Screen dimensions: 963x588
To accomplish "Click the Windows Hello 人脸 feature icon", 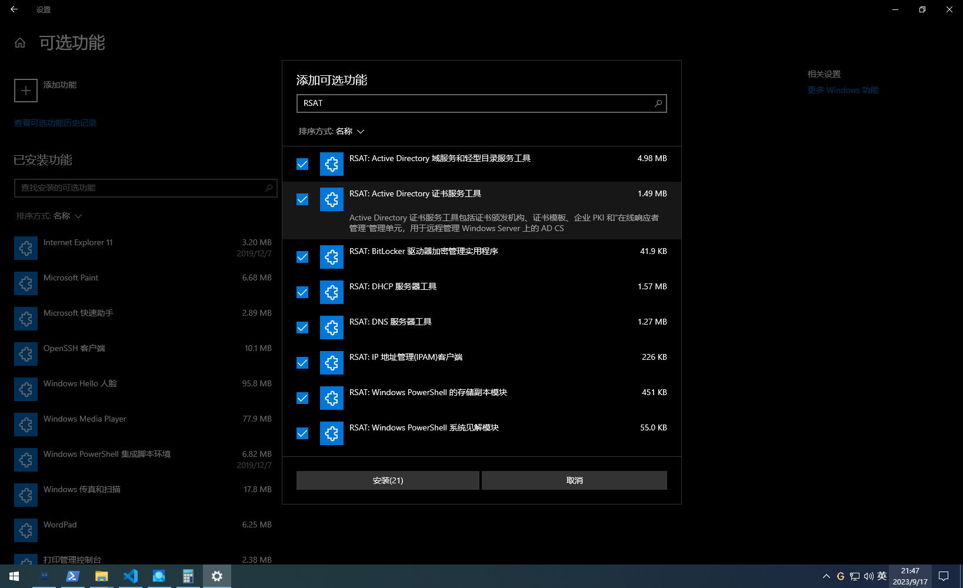I will (26, 389).
